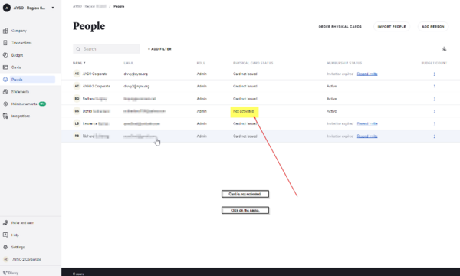Screen dimensions: 460x276
Task: Open the Settings gear icon
Action: (x=5, y=247)
